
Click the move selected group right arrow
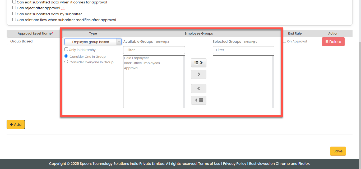pos(198,74)
